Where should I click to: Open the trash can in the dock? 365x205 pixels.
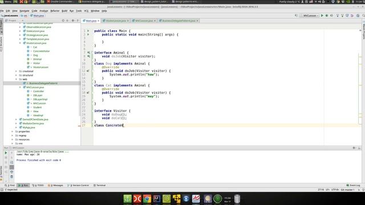(x=237, y=199)
